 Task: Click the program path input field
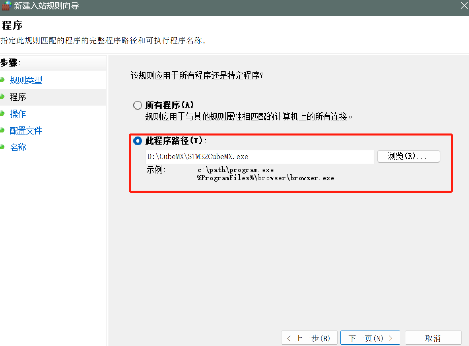coord(260,157)
